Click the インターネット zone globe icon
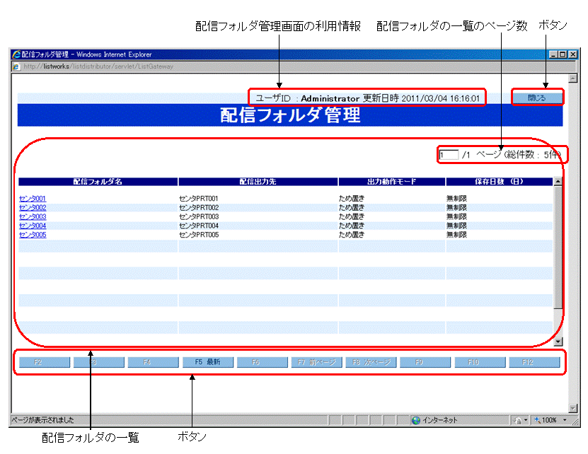588x454 pixels. coord(416,420)
